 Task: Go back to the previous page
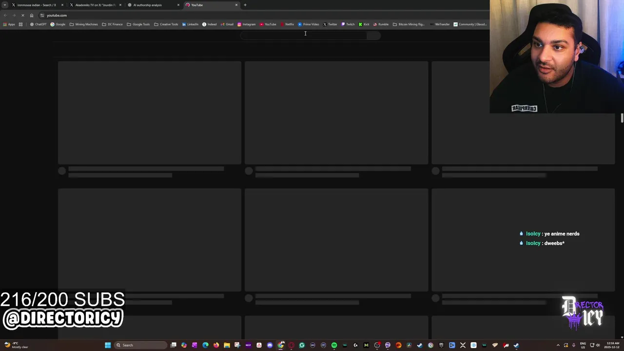click(x=5, y=15)
